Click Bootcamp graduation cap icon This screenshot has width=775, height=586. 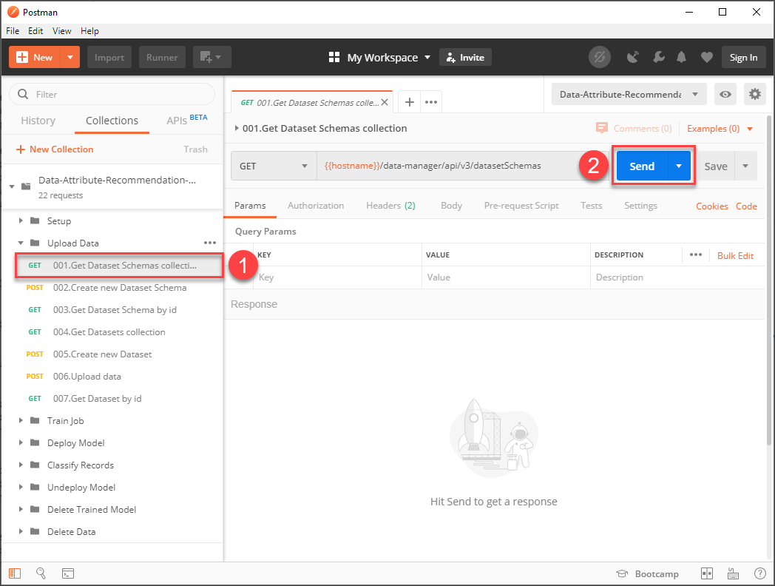tap(622, 573)
